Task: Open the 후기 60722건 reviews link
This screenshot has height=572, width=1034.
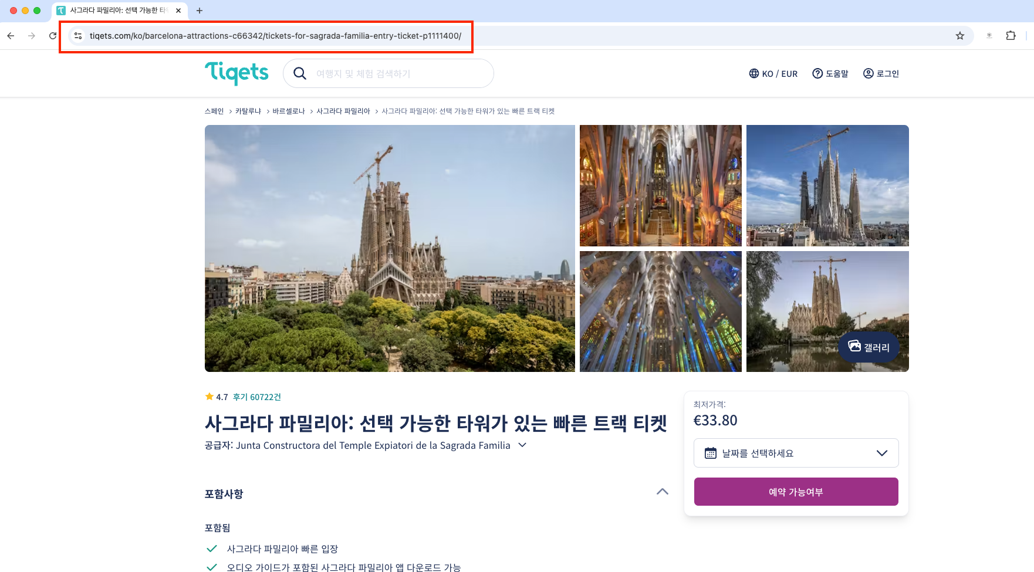Action: pyautogui.click(x=257, y=397)
